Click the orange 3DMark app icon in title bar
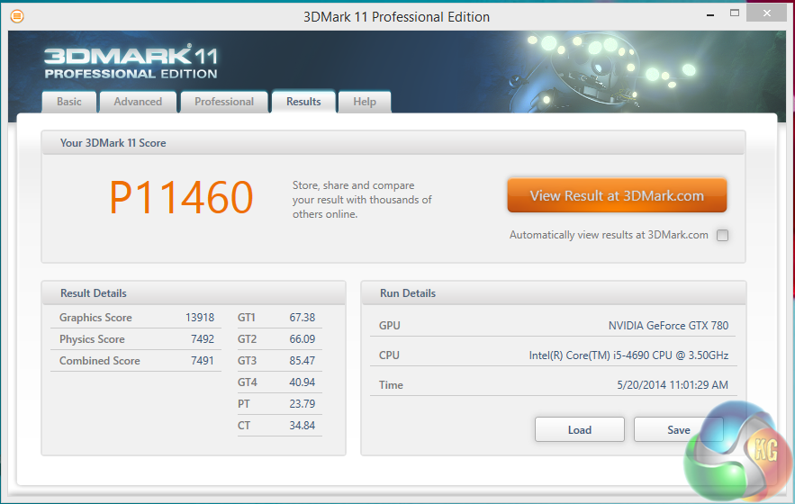Screen dimensions: 795x504 coord(17,17)
